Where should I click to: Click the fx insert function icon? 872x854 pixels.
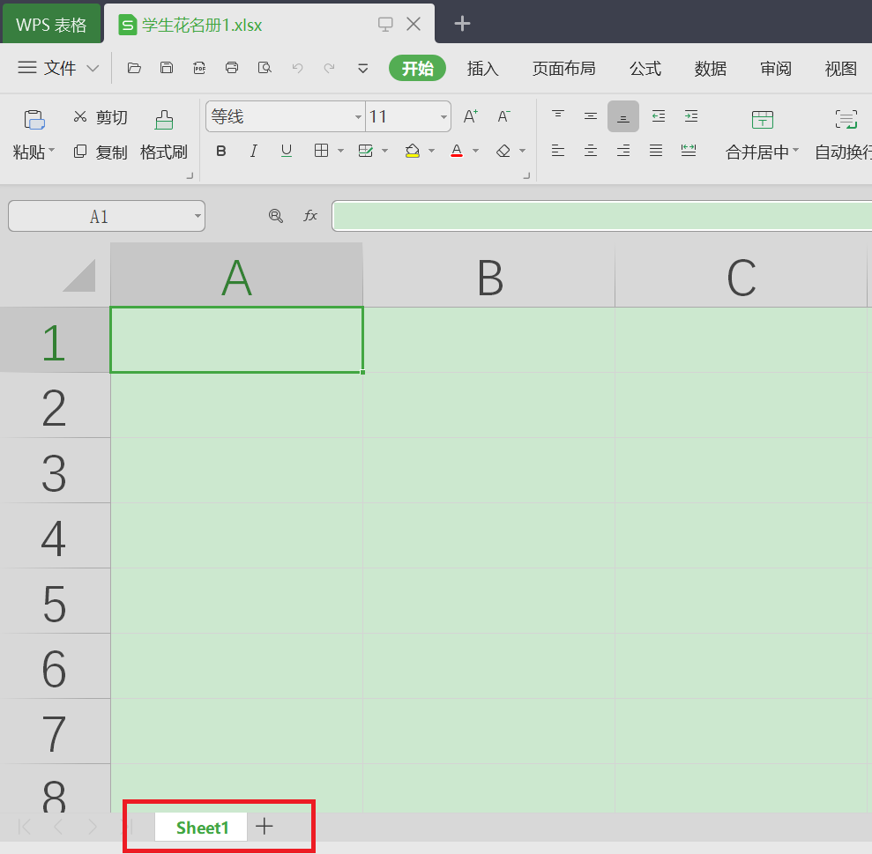(310, 216)
